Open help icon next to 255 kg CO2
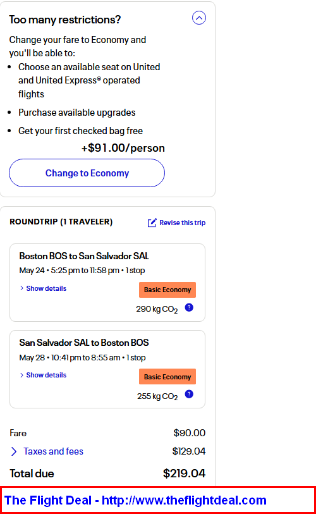Image resolution: width=316 pixels, height=514 pixels. click(189, 394)
